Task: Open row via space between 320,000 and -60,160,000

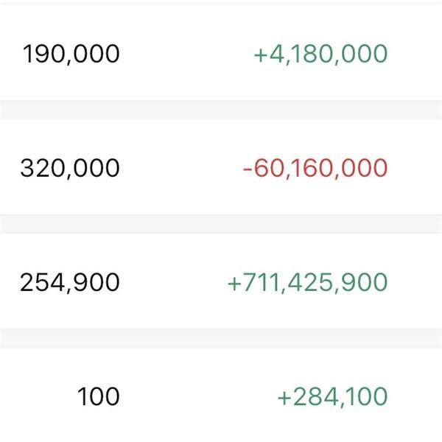Action: pyautogui.click(x=180, y=168)
